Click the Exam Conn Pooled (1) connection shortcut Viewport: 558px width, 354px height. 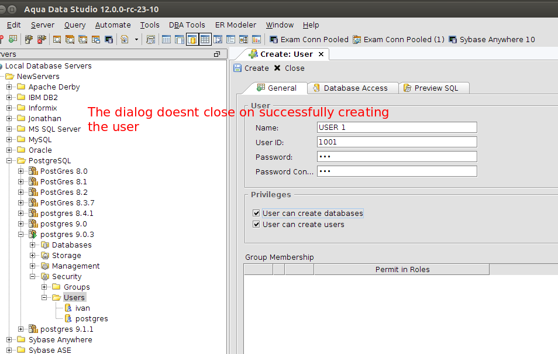(398, 40)
